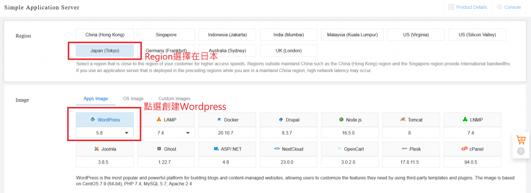
Task: Open the Console link
Action: click(x=512, y=7)
